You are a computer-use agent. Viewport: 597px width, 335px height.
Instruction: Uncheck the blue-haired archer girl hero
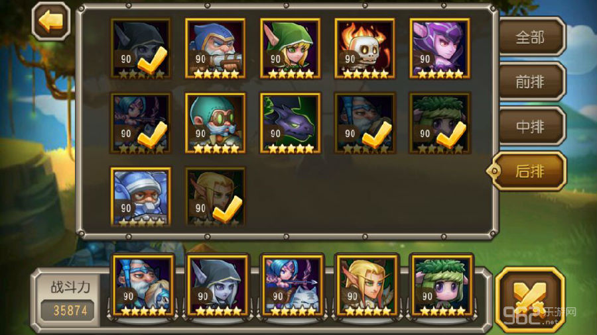click(x=141, y=123)
